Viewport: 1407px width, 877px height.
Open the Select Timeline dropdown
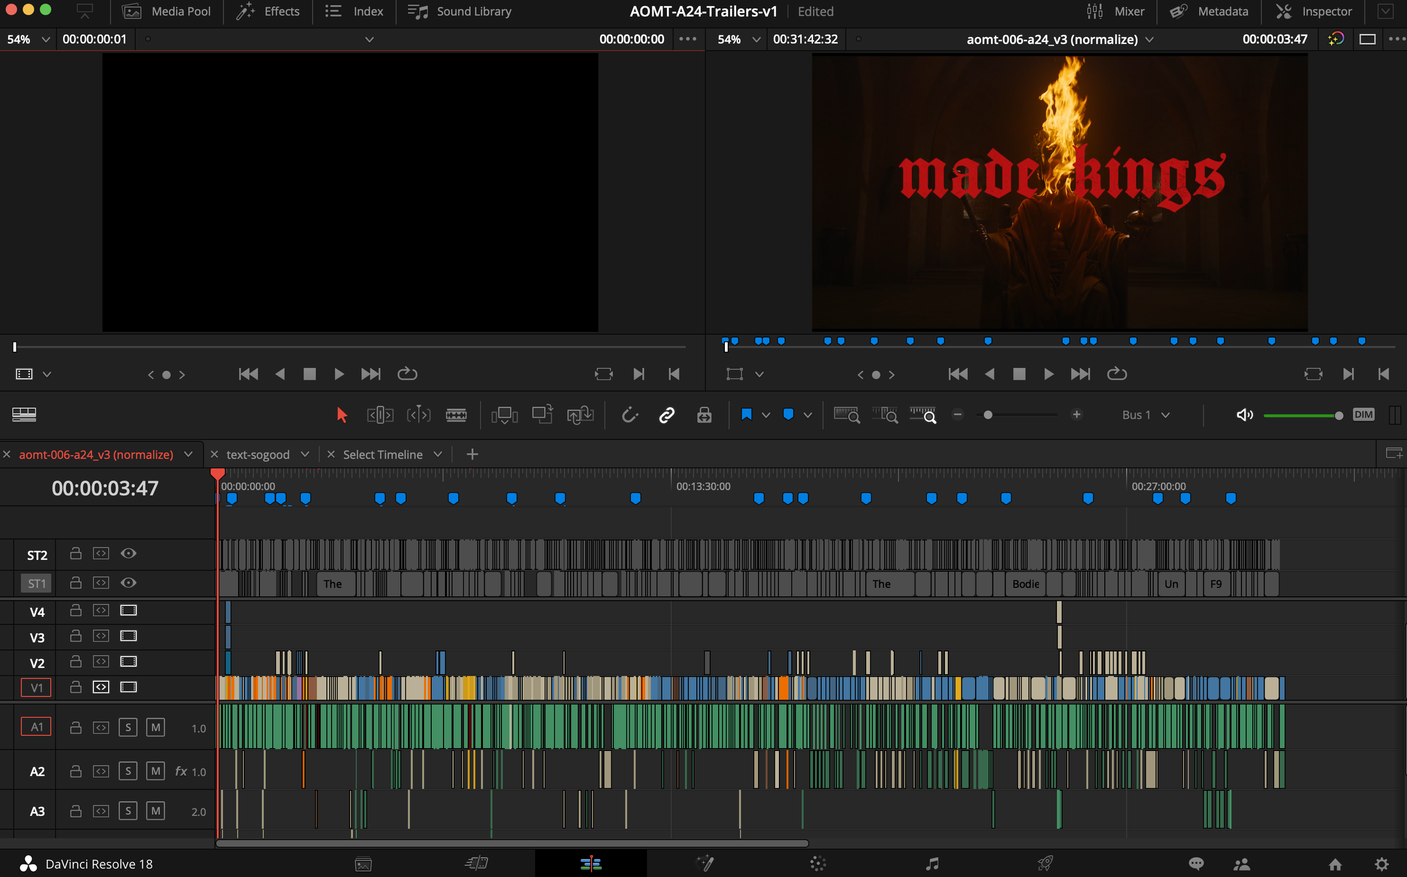(437, 454)
